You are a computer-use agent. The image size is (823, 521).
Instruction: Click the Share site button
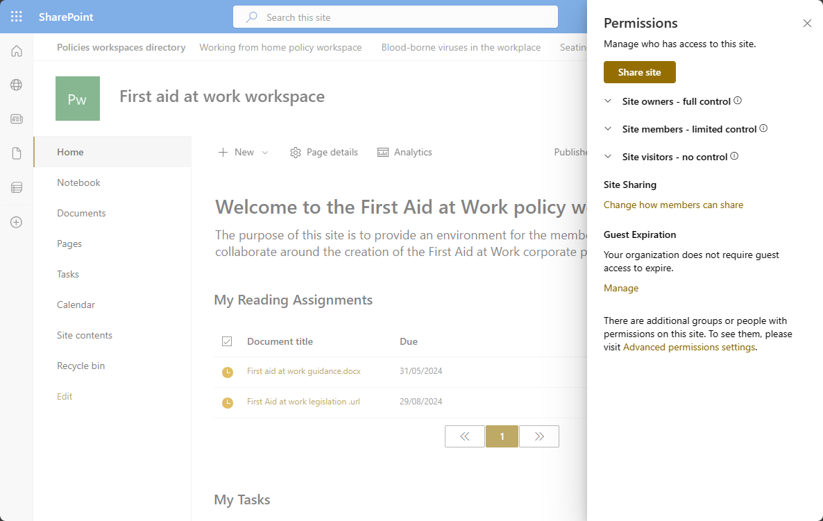point(639,71)
